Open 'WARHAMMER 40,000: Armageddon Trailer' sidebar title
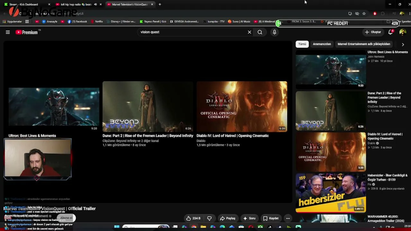Image resolution: width=411 pixels, height=231 pixels. pyautogui.click(x=386, y=219)
